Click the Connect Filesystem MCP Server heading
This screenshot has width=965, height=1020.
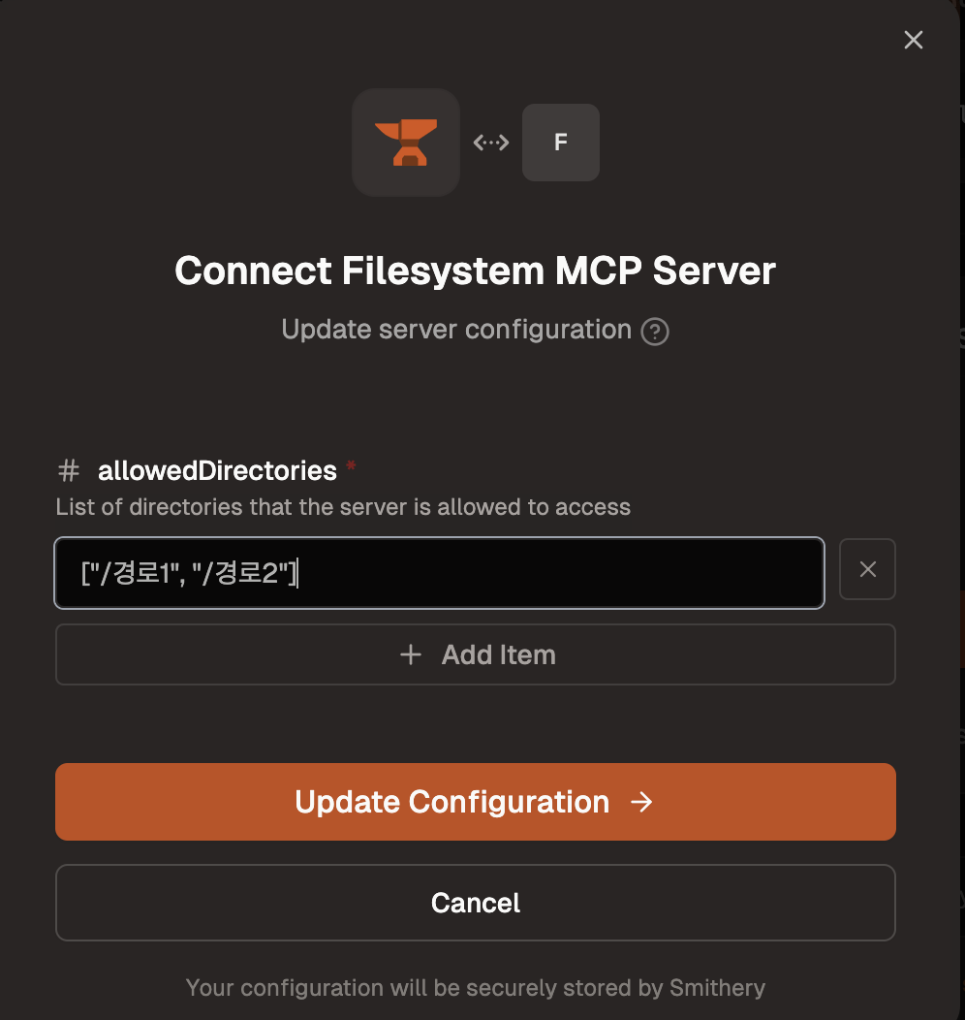[x=475, y=270]
